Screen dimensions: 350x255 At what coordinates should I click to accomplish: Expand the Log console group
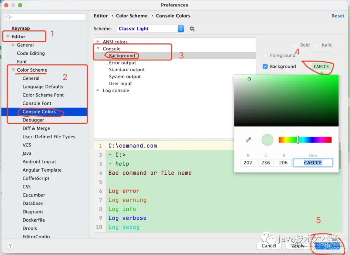[98, 90]
